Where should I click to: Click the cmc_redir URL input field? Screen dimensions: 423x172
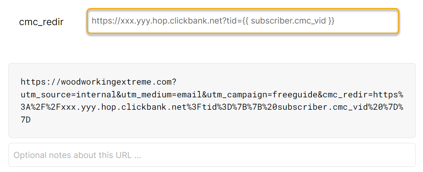coord(242,21)
